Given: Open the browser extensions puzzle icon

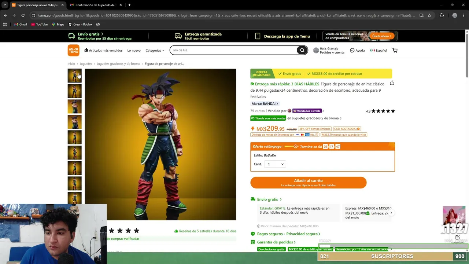Looking at the screenshot, I should (442, 15).
